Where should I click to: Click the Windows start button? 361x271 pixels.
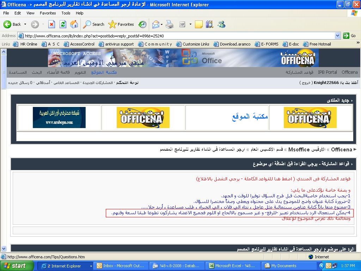coord(16,266)
